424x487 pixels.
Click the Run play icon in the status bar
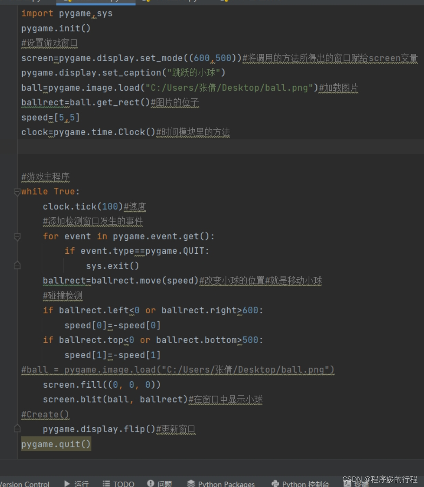68,483
